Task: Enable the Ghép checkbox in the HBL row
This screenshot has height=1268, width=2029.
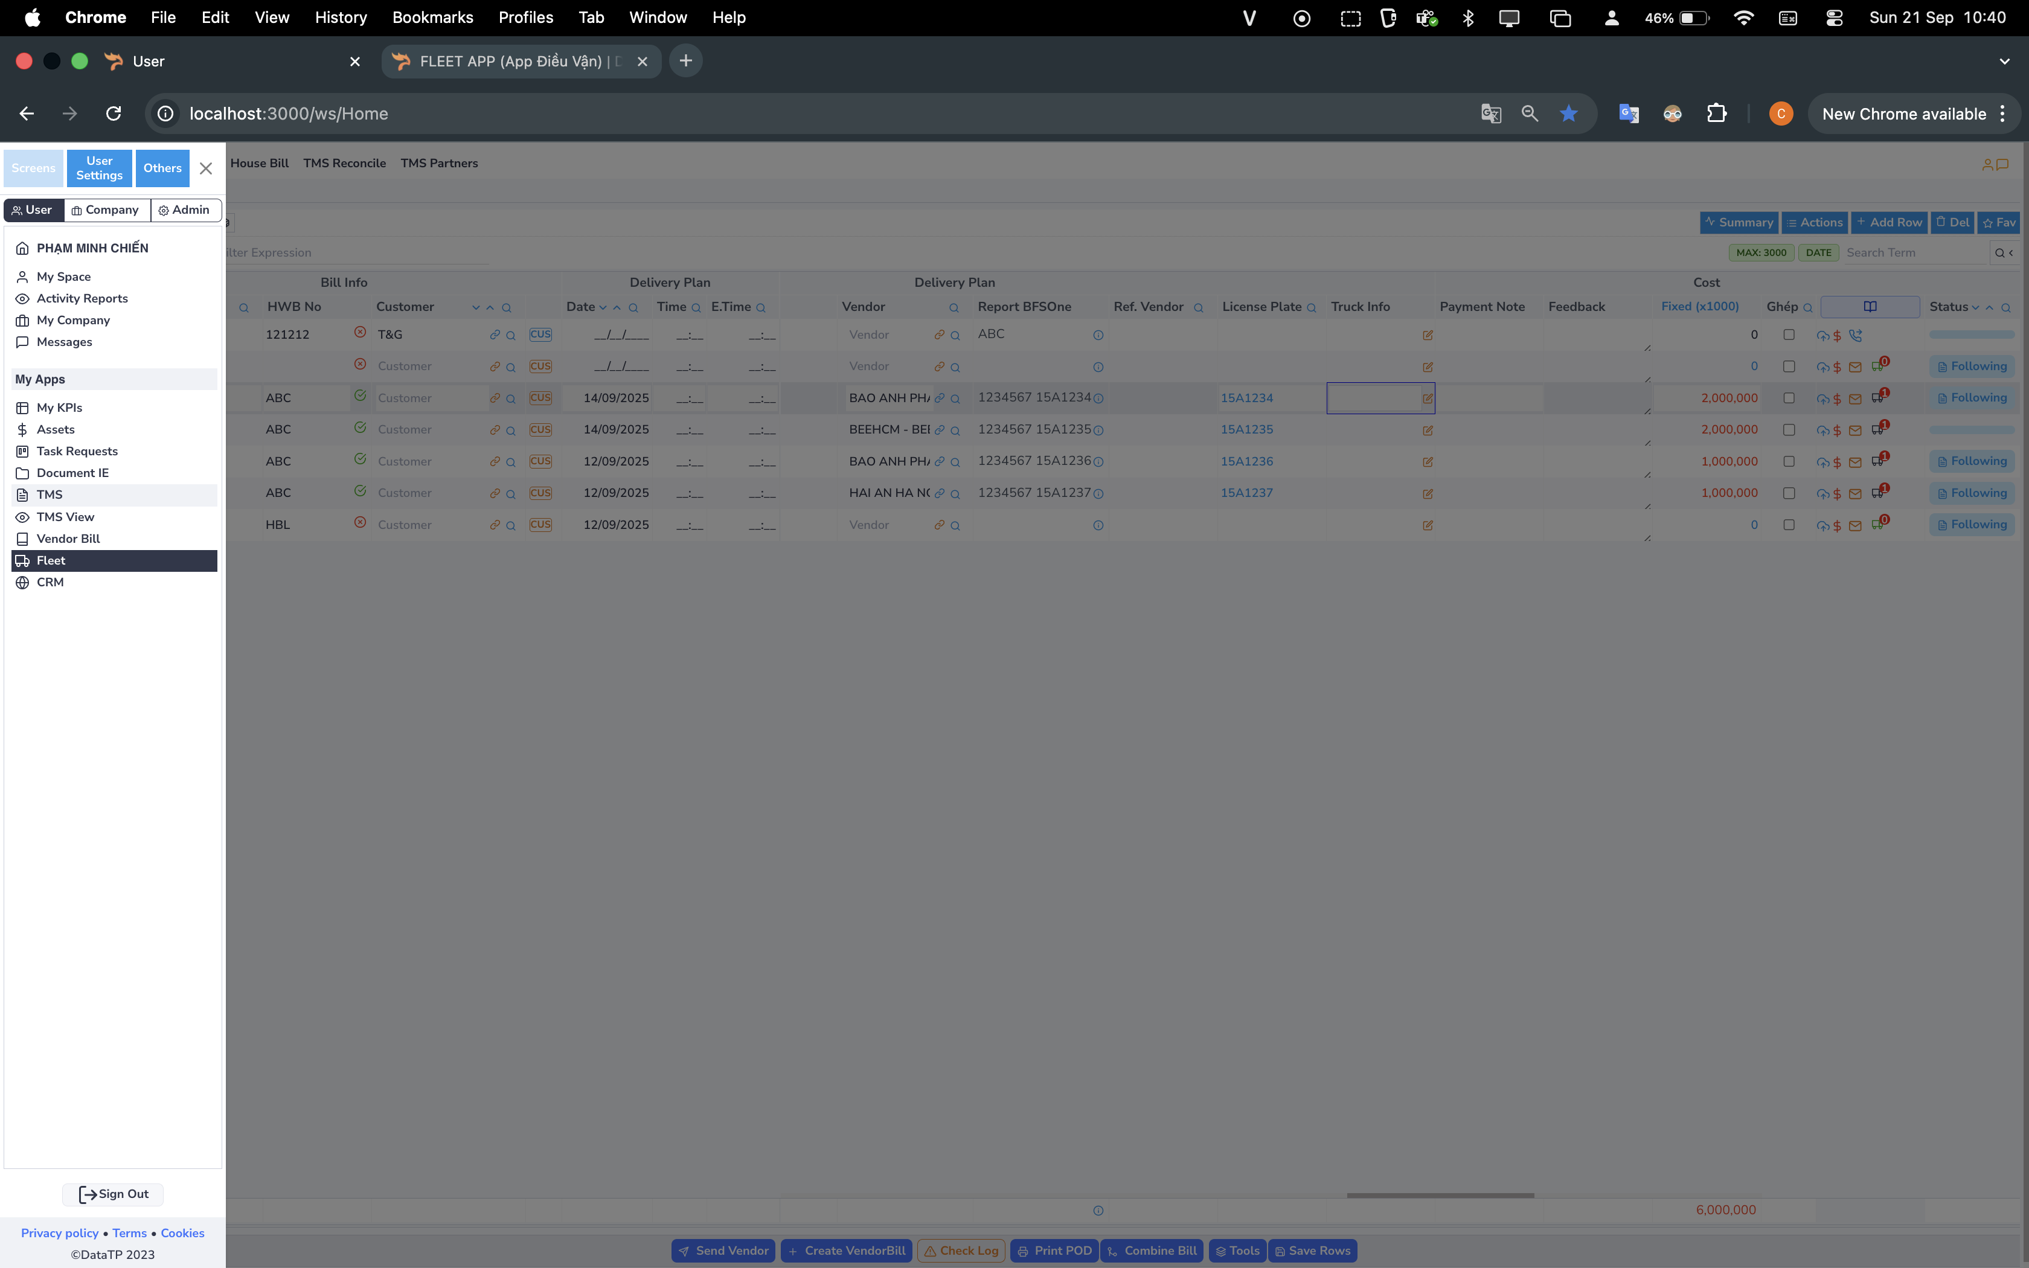Action: point(1789,525)
